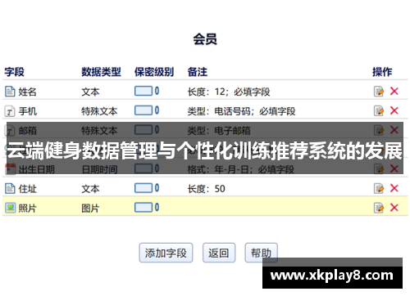Click the security level box for 手机
This screenshot has width=410, height=296.
(143, 110)
